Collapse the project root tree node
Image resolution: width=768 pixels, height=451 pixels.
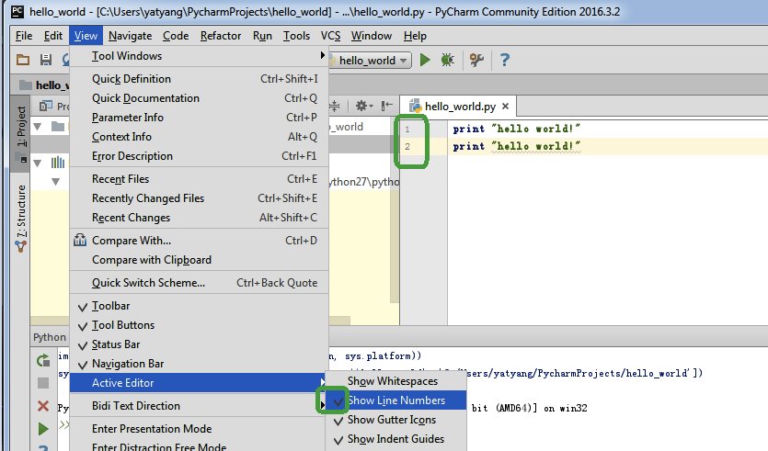38,127
